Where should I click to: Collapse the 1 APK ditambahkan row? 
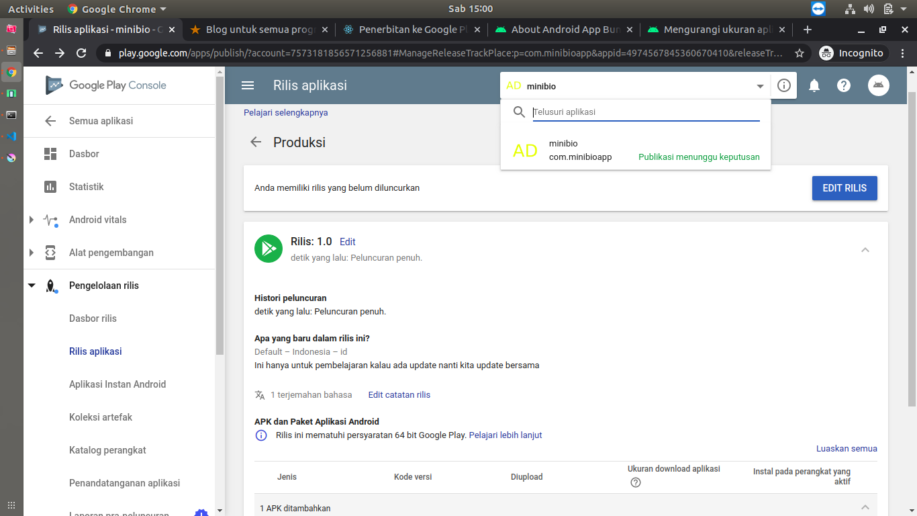865,507
